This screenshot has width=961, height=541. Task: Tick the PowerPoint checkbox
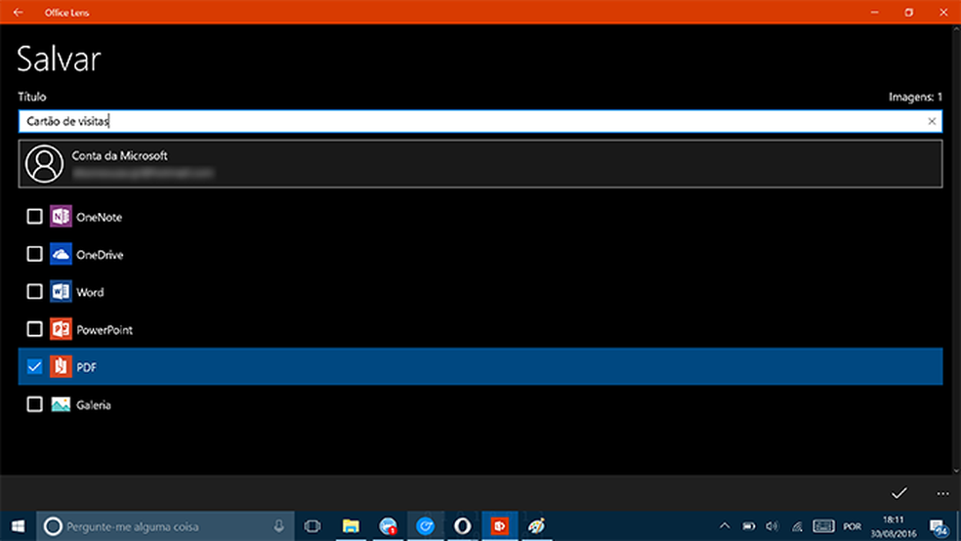click(x=34, y=329)
